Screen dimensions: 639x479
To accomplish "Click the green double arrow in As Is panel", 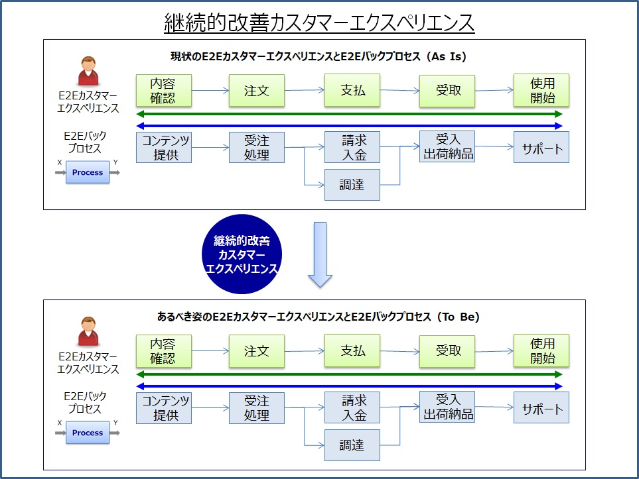I will click(349, 114).
